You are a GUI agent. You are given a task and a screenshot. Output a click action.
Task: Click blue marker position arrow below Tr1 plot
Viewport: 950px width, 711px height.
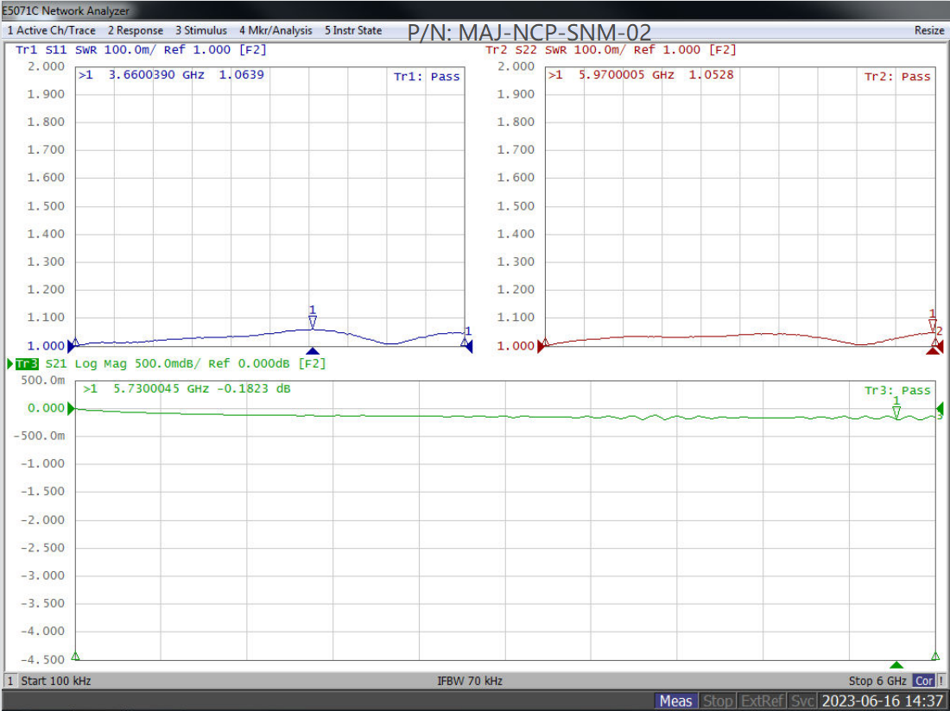[x=313, y=351]
